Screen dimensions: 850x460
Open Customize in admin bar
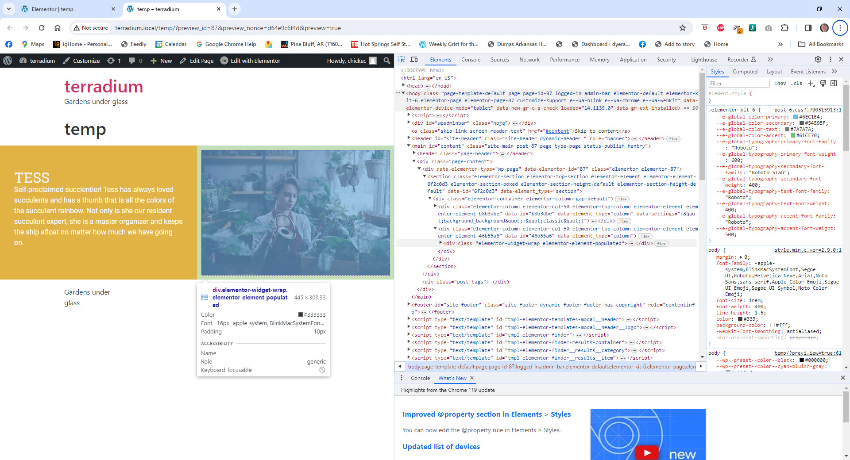pyautogui.click(x=81, y=61)
